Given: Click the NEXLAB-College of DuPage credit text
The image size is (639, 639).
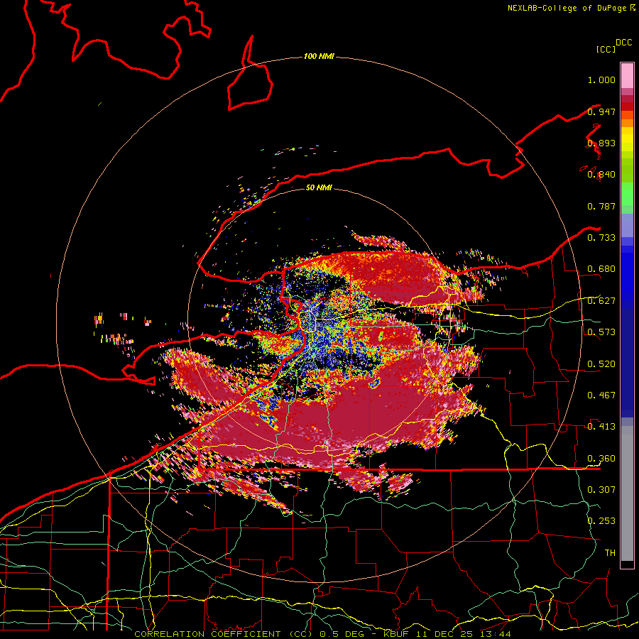Looking at the screenshot, I should point(567,8).
